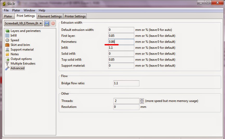The height and width of the screenshot is (139, 225).
Task: Click the Slic3r title bar app icon
Action: pos(4,4)
